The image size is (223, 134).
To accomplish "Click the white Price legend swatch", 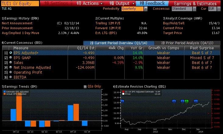I will coord(123,94).
